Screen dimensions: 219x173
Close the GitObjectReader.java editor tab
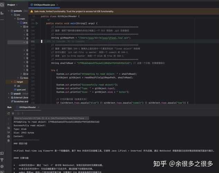[57, 5]
